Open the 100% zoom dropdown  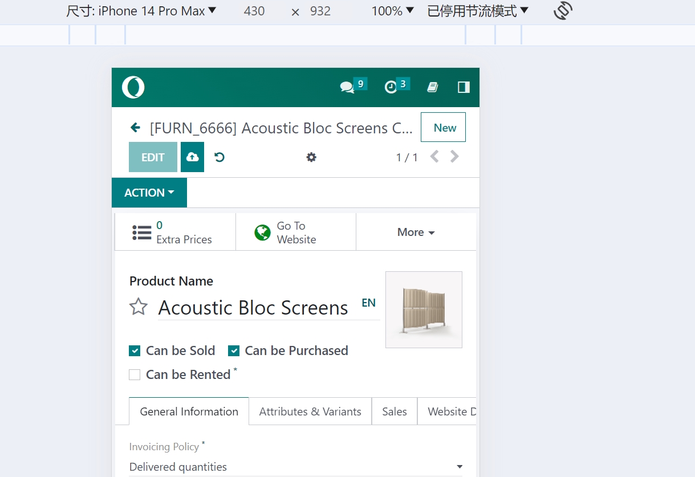tap(393, 11)
